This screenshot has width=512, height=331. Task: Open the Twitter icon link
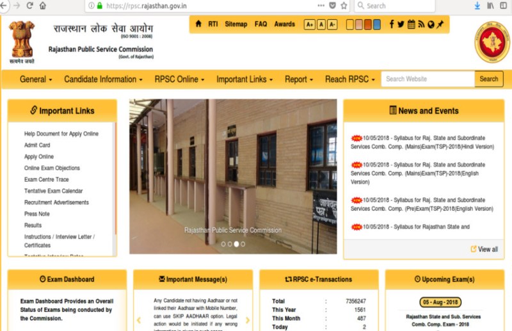tap(401, 24)
